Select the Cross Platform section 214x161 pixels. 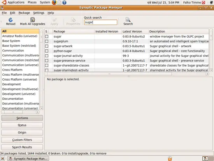pyautogui.click(x=20, y=70)
